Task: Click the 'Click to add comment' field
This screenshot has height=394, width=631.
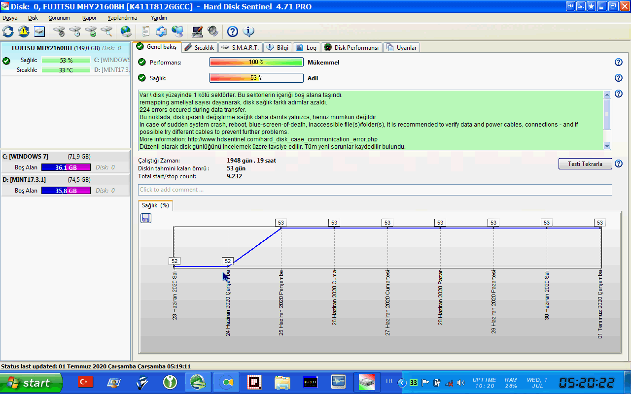Action: click(375, 190)
